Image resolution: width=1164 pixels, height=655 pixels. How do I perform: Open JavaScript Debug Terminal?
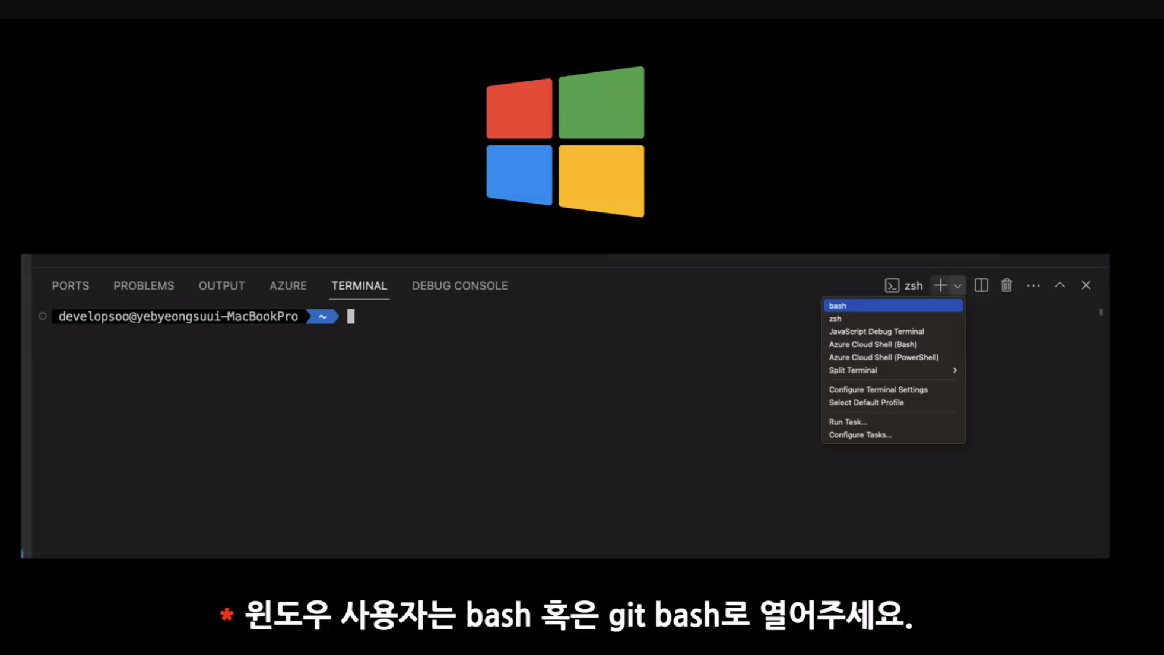876,332
